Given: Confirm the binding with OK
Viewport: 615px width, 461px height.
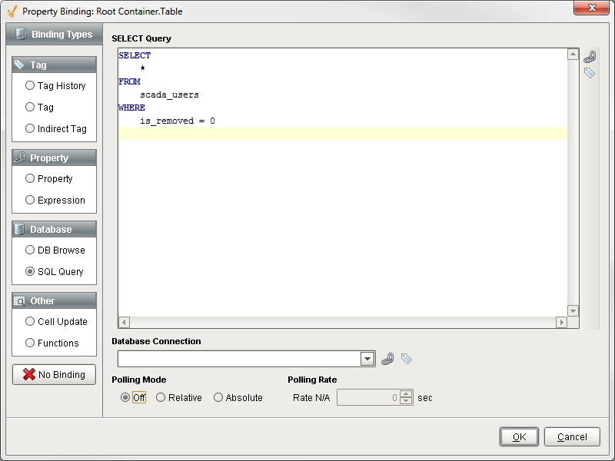Looking at the screenshot, I should [519, 436].
